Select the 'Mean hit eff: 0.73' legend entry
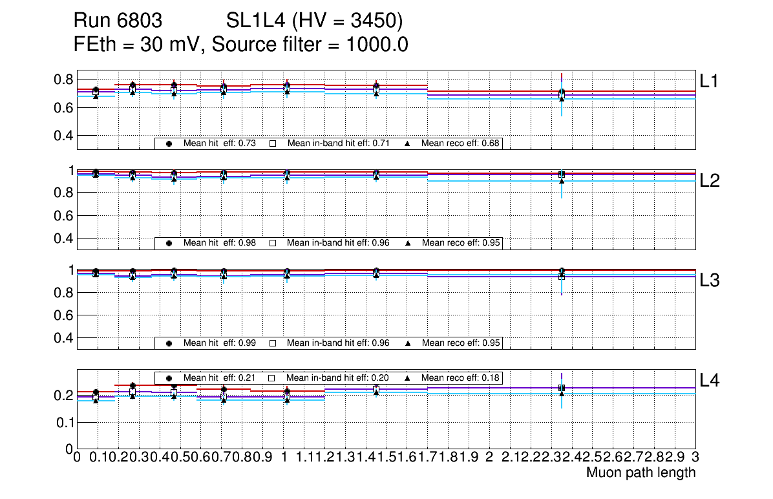This screenshot has height=499, width=773. pos(220,144)
